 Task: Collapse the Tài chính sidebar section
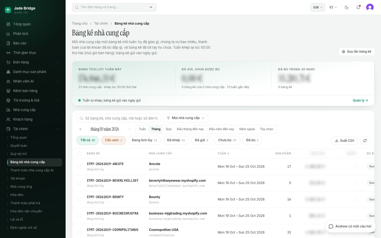click(x=33, y=129)
